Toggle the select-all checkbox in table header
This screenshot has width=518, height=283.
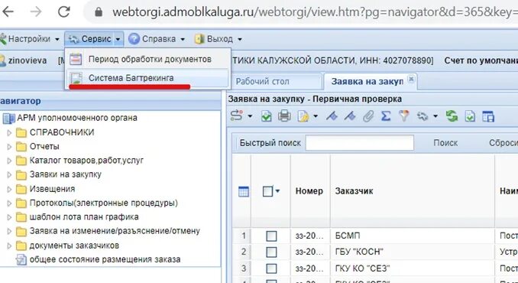267,191
